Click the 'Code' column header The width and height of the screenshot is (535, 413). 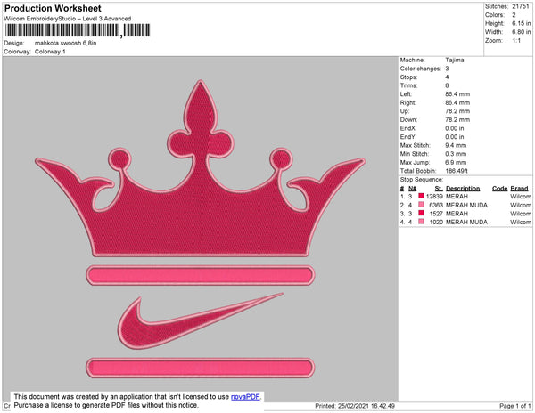(x=500, y=189)
